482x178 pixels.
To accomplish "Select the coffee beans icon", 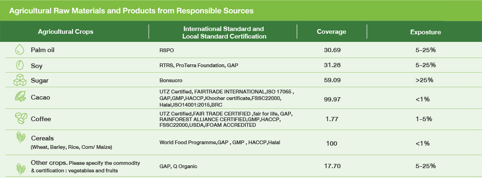I will 21,118.
